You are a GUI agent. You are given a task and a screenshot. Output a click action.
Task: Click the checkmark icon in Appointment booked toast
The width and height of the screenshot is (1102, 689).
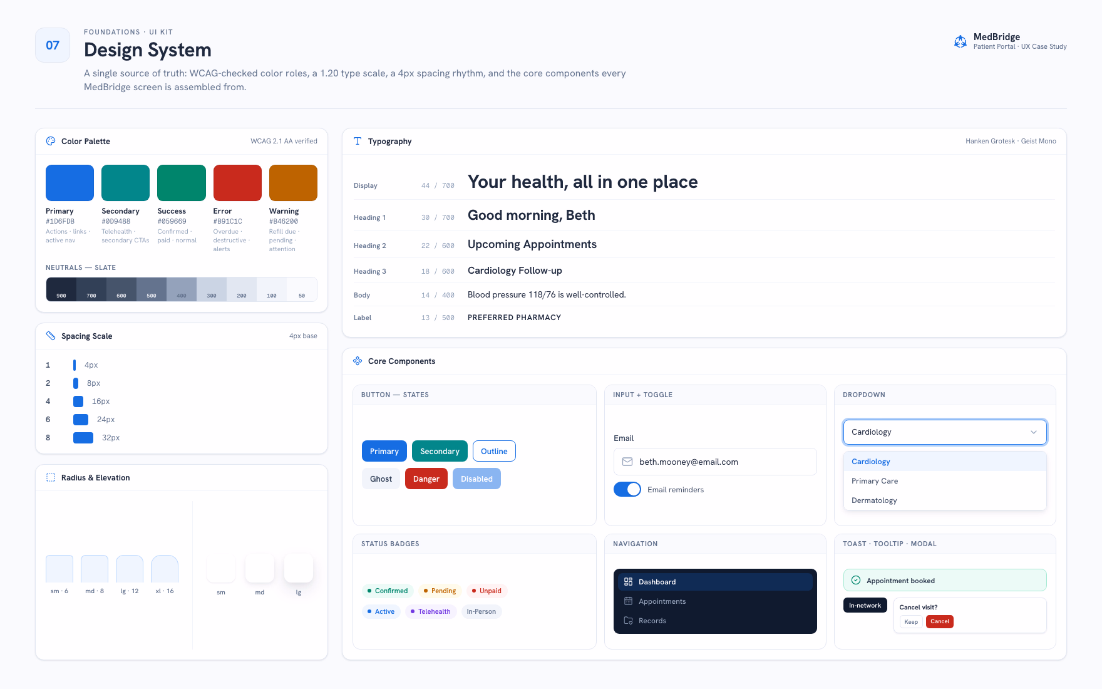tap(856, 580)
